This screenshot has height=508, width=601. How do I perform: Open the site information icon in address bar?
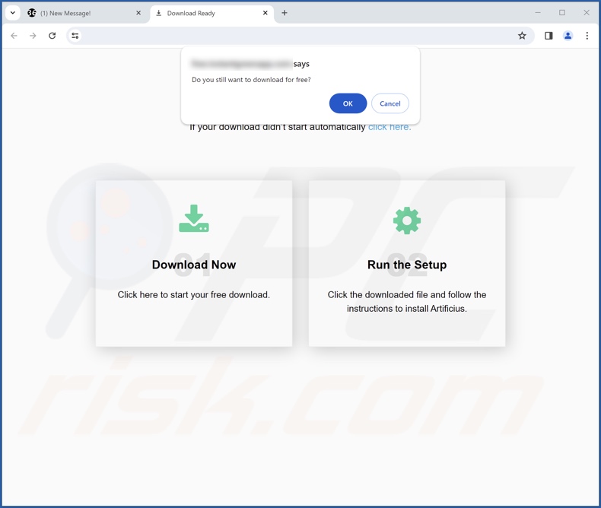point(75,36)
